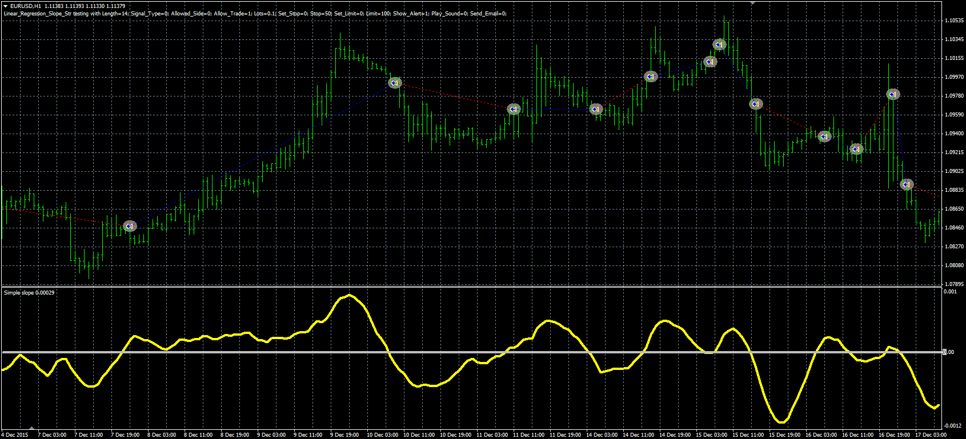
Task: Select the trade marker near 11 Dec 11:00
Action: pyautogui.click(x=514, y=108)
